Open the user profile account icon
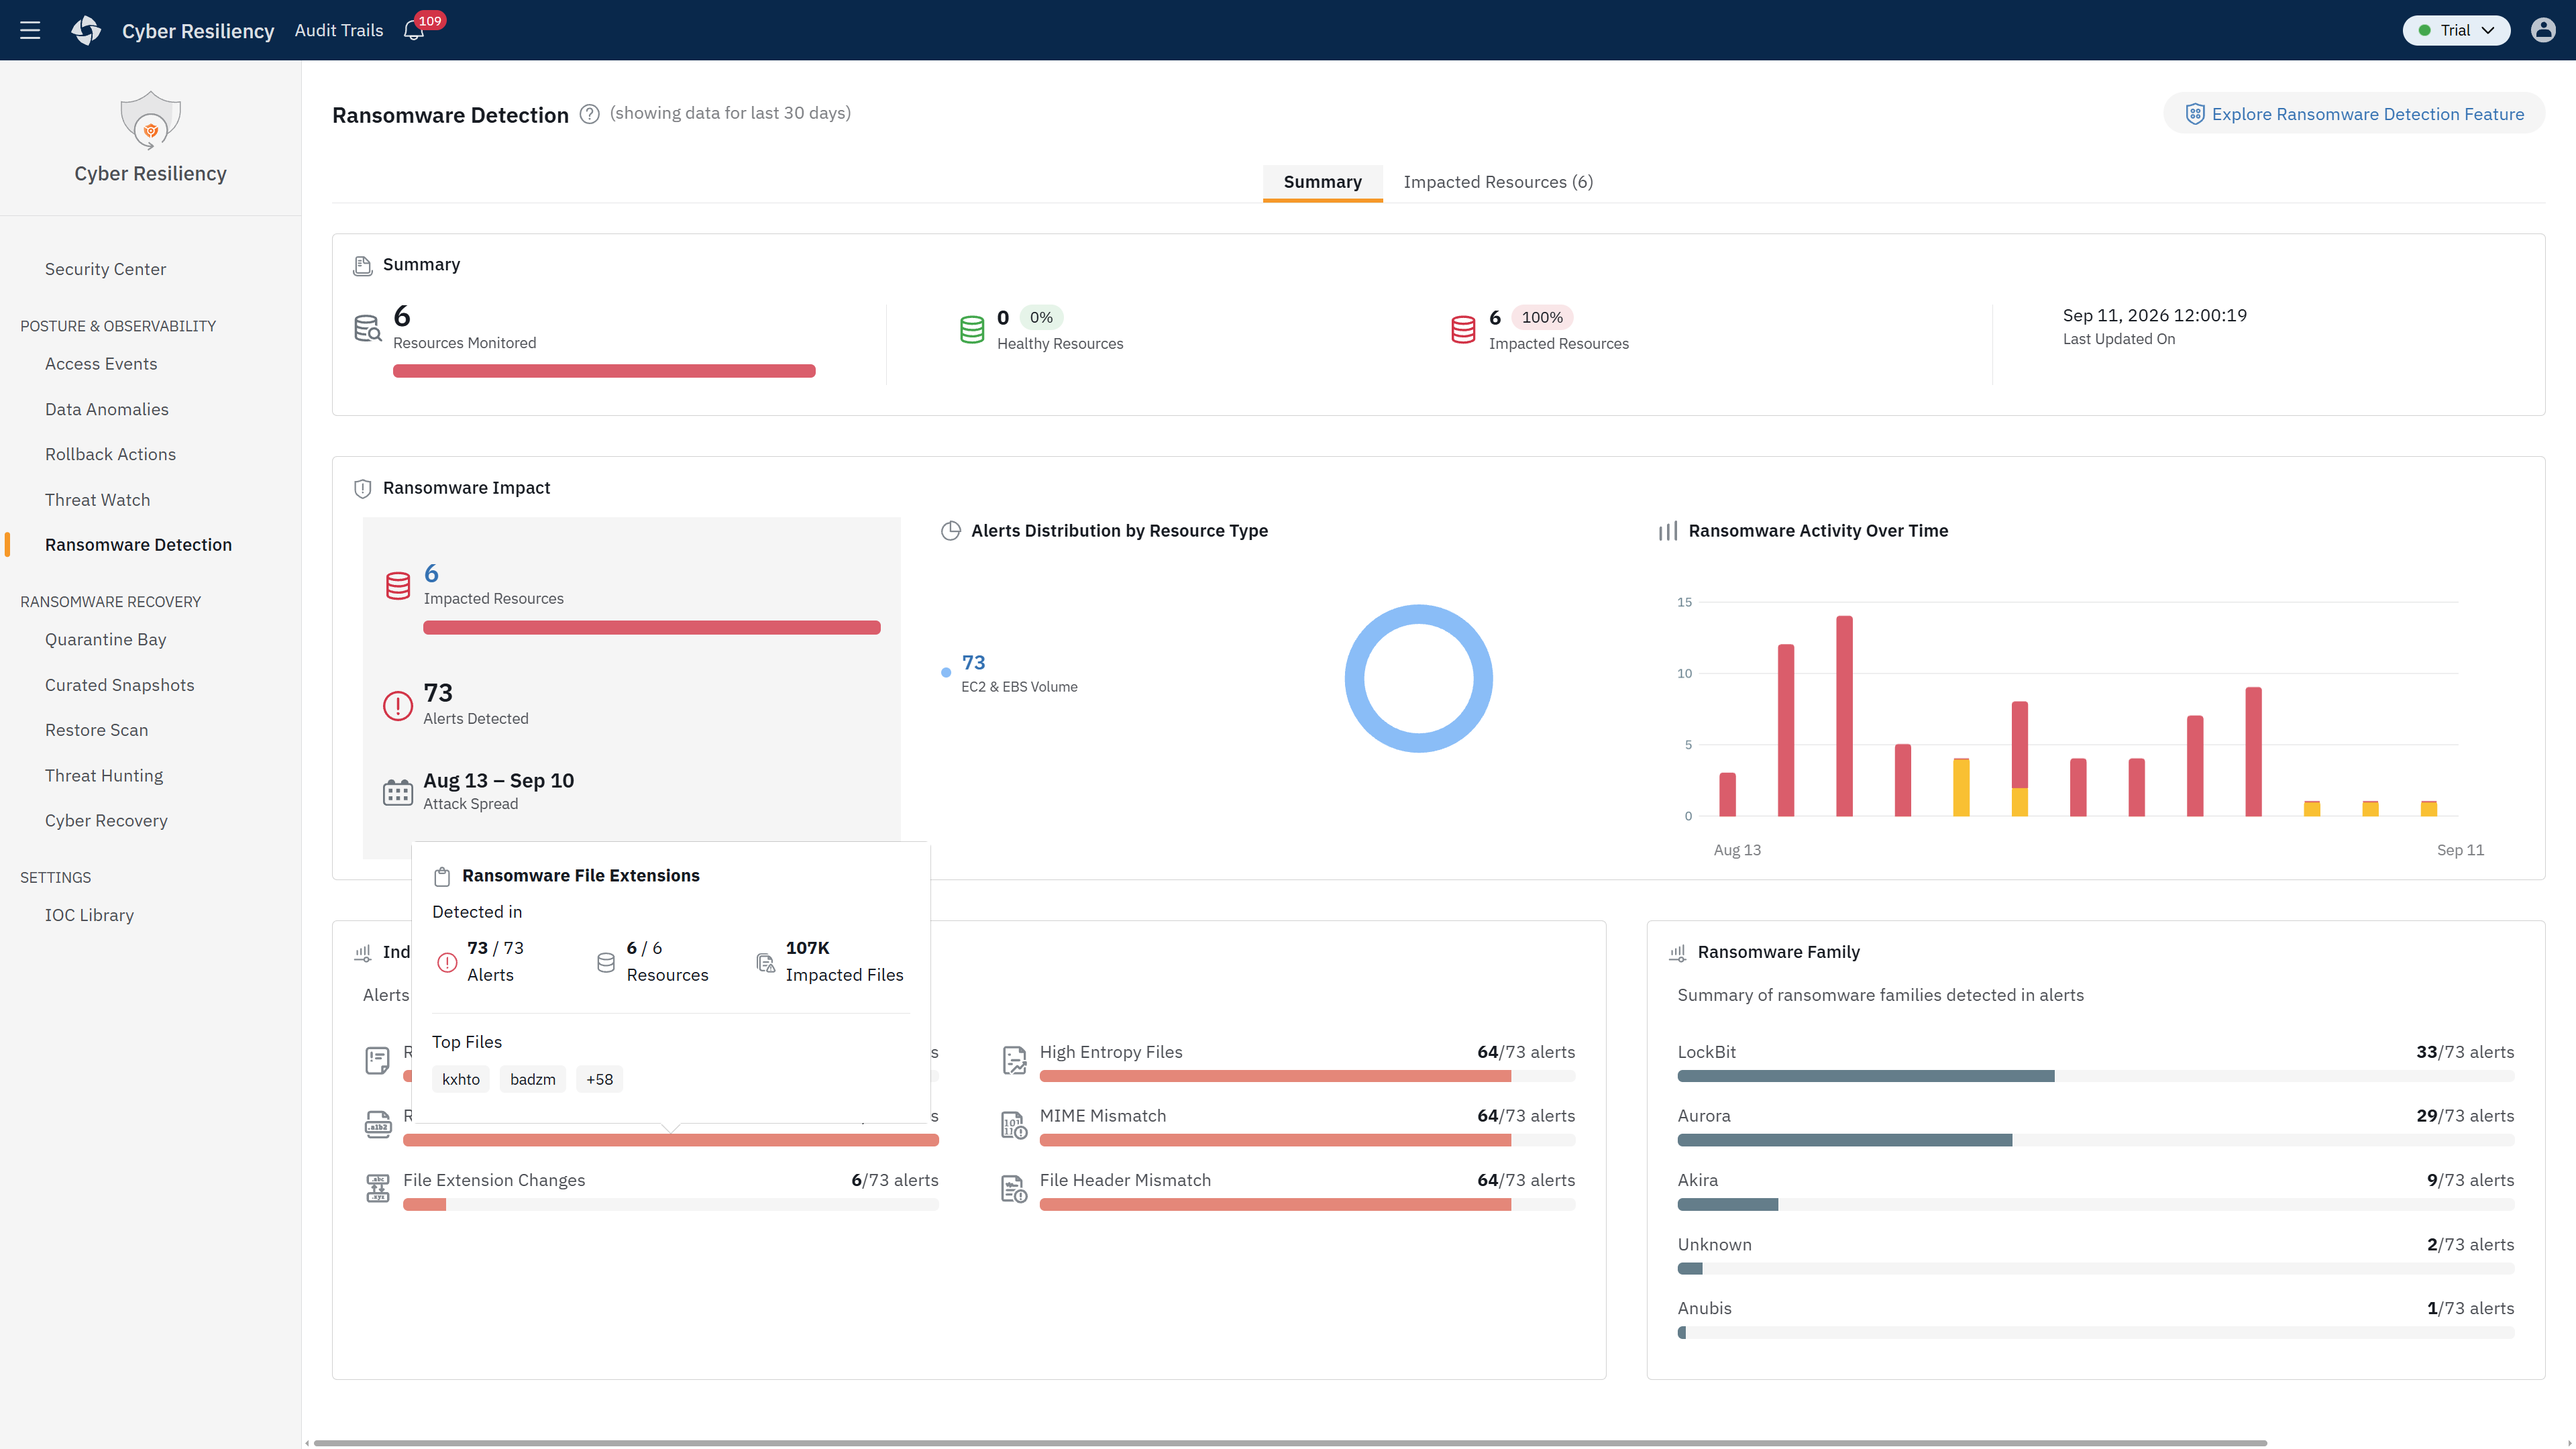 (x=2543, y=30)
